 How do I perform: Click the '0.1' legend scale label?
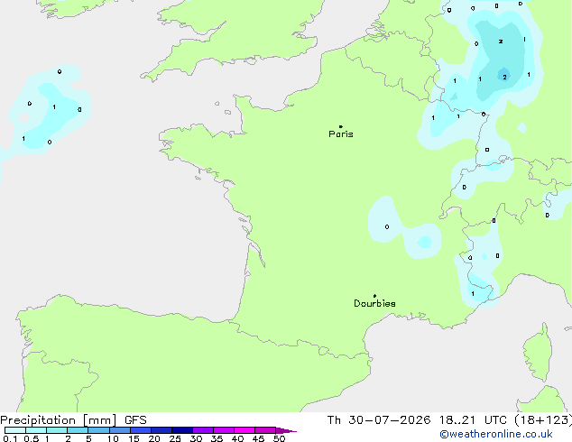click(x=10, y=438)
